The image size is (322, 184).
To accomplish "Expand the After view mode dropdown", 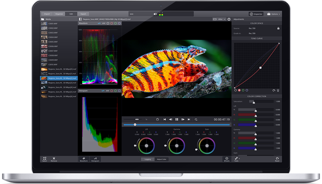I will tap(219, 19).
